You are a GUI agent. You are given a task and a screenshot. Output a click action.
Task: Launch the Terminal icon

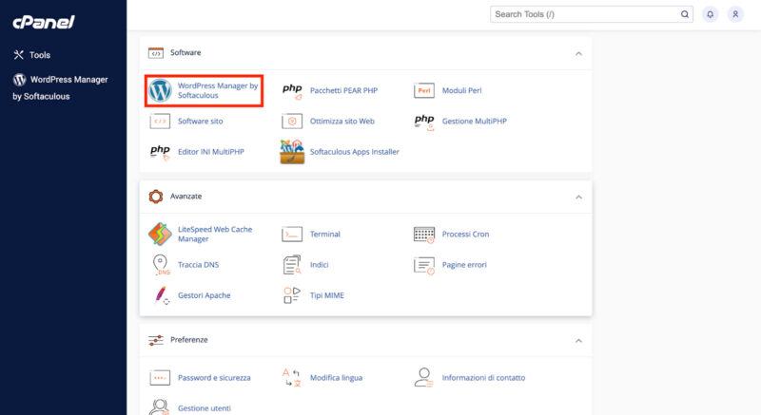[292, 234]
